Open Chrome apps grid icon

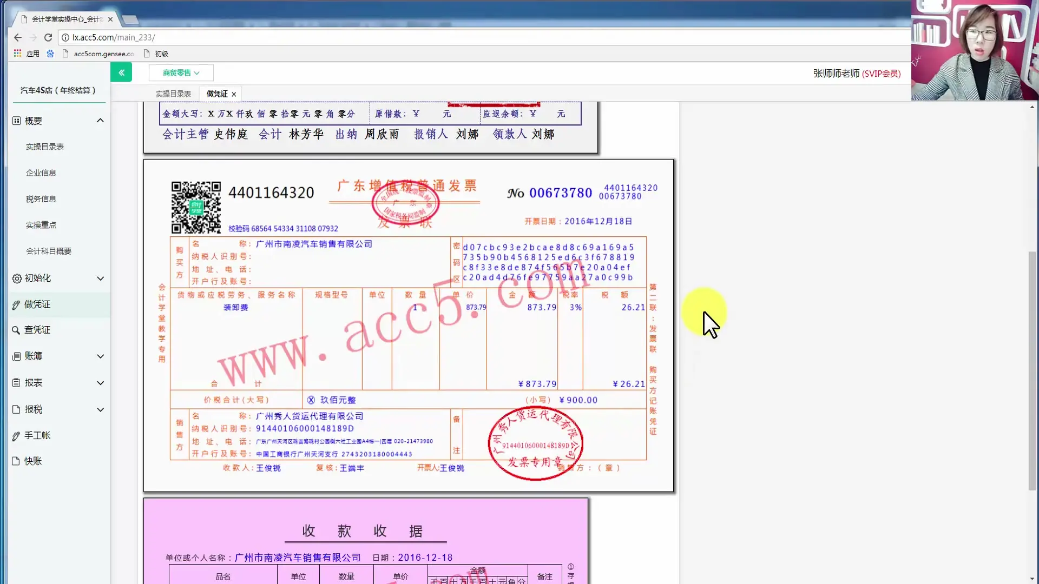coord(17,54)
